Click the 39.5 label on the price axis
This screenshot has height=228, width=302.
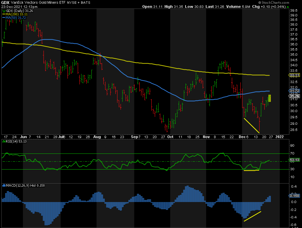click(x=294, y=10)
